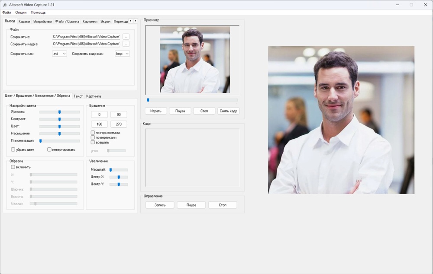Toggle по горизонтали flip checkbox

tap(93, 133)
